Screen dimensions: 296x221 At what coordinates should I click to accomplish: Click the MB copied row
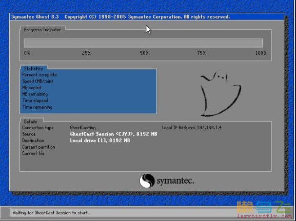point(32,88)
